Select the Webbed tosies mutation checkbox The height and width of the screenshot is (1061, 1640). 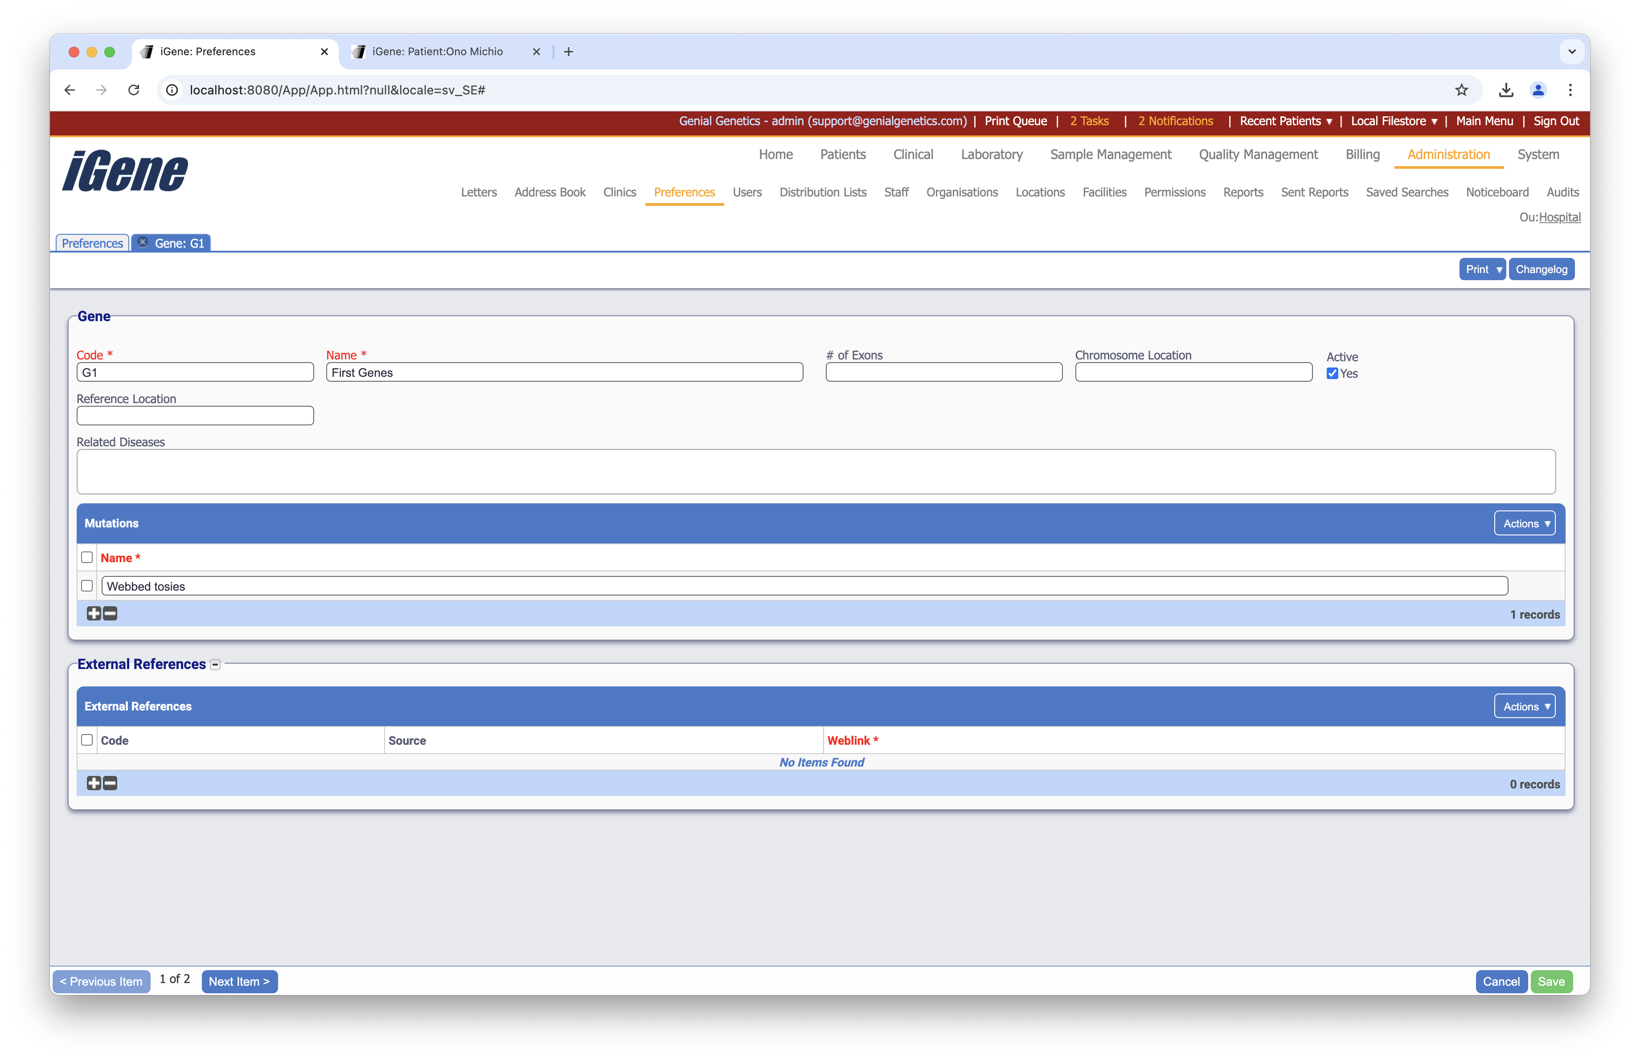click(87, 586)
